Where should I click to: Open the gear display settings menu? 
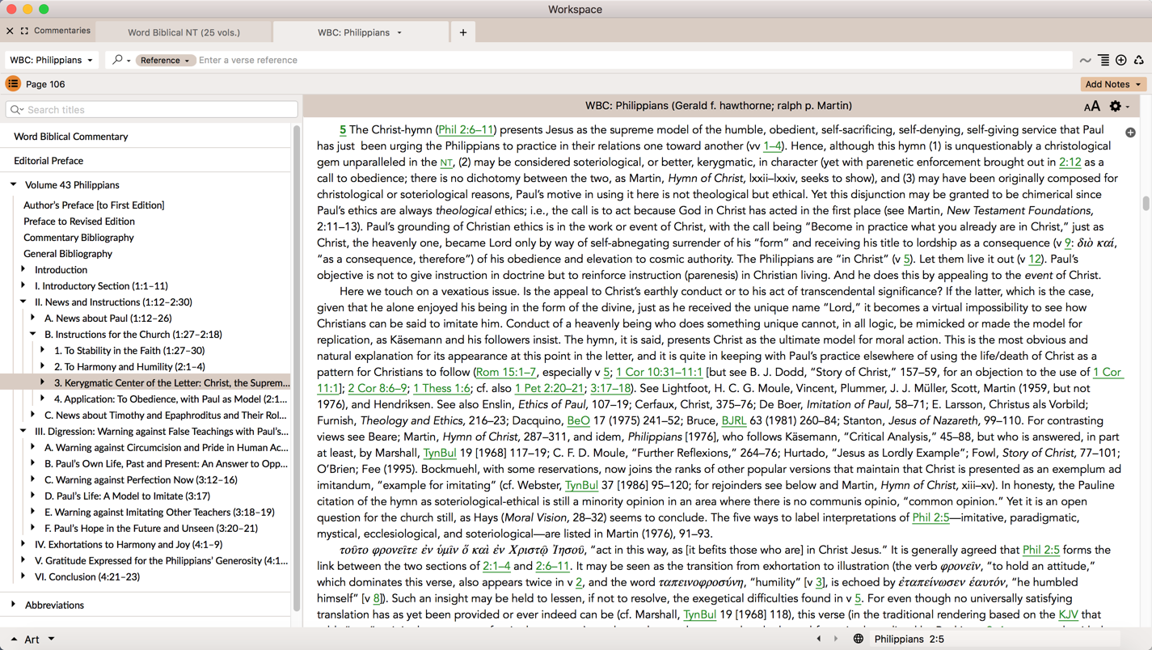pos(1116,107)
